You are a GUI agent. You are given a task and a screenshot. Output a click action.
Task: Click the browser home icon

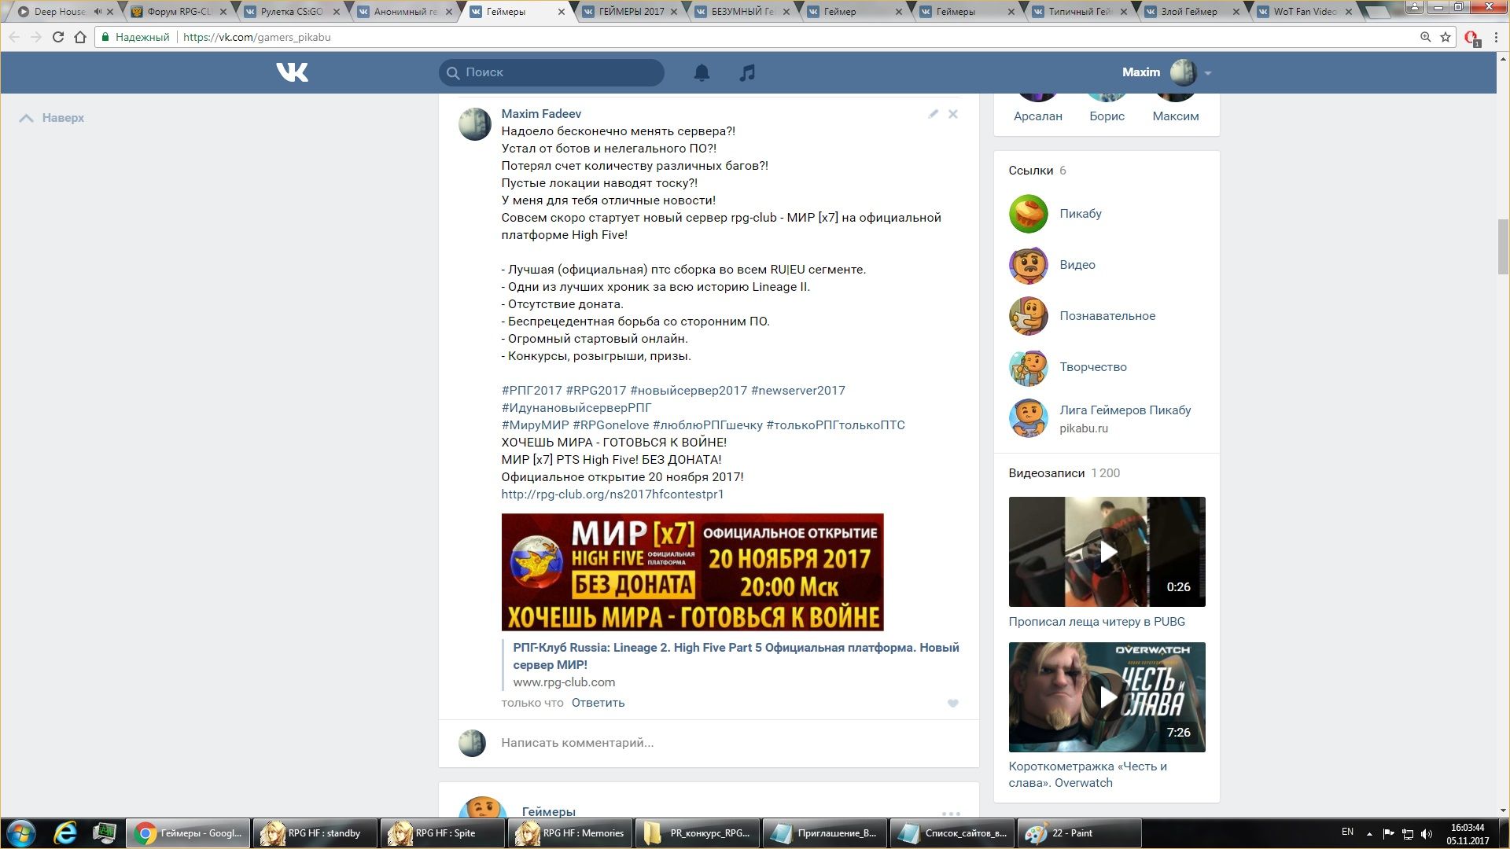pyautogui.click(x=80, y=37)
